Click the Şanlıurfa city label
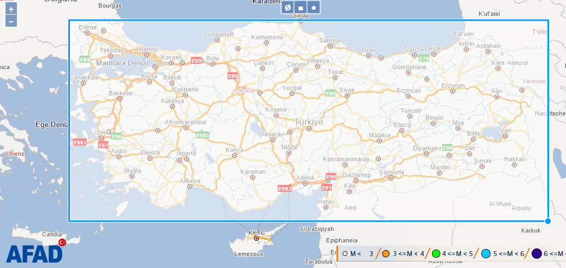Viewport: 566px width, 268px height. tap(392, 172)
